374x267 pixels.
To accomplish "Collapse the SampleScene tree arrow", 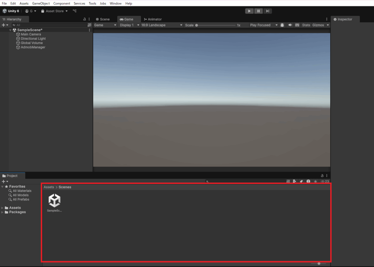I will [10, 30].
